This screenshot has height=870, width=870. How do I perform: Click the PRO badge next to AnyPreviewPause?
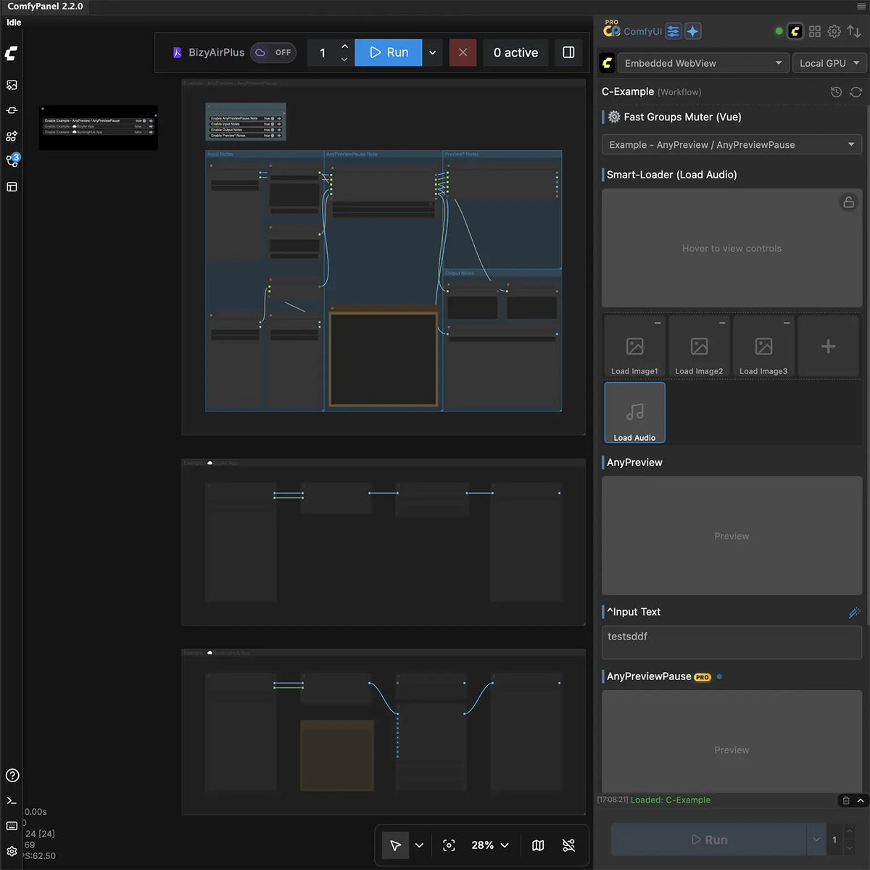702,677
